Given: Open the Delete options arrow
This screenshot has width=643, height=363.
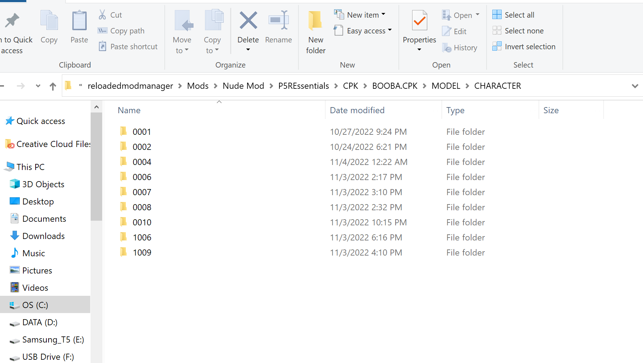Looking at the screenshot, I should pyautogui.click(x=248, y=50).
